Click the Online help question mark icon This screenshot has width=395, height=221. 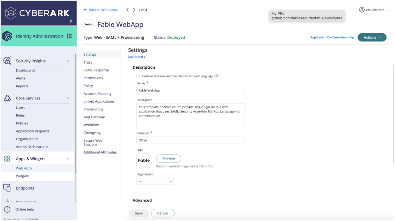click(7, 209)
